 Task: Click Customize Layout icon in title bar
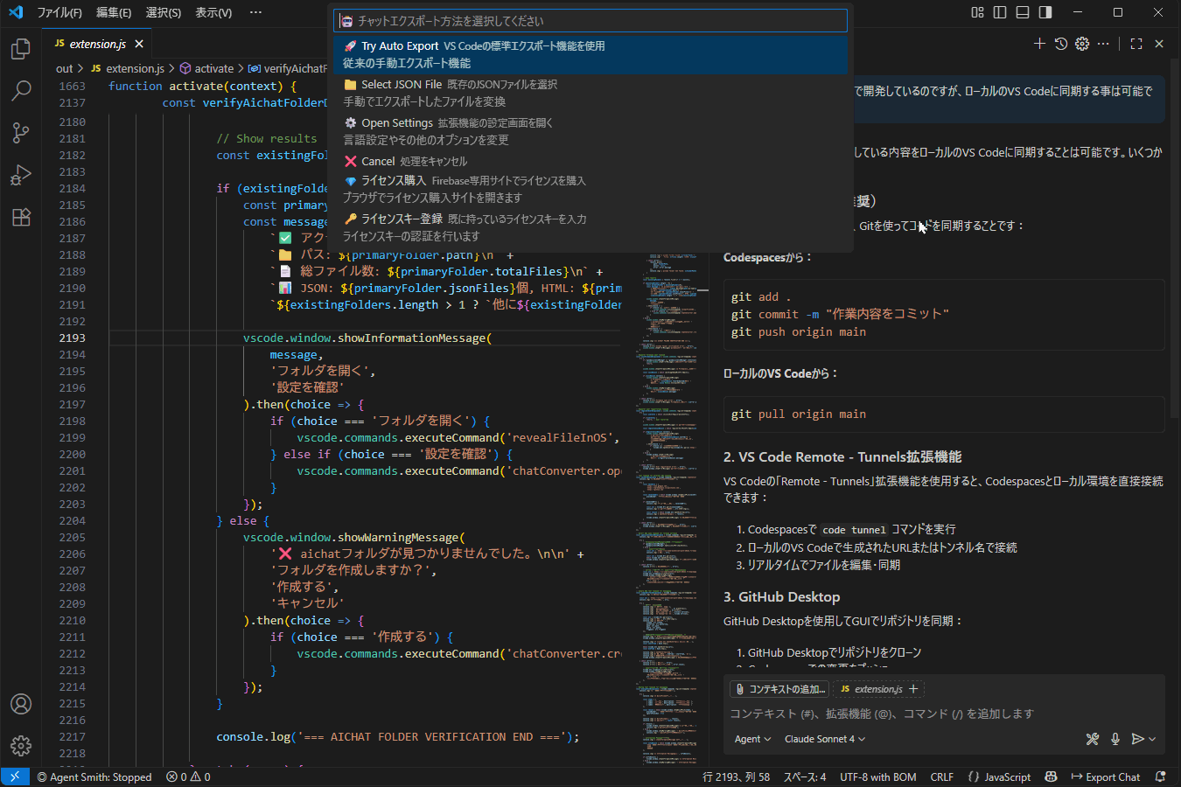(978, 12)
